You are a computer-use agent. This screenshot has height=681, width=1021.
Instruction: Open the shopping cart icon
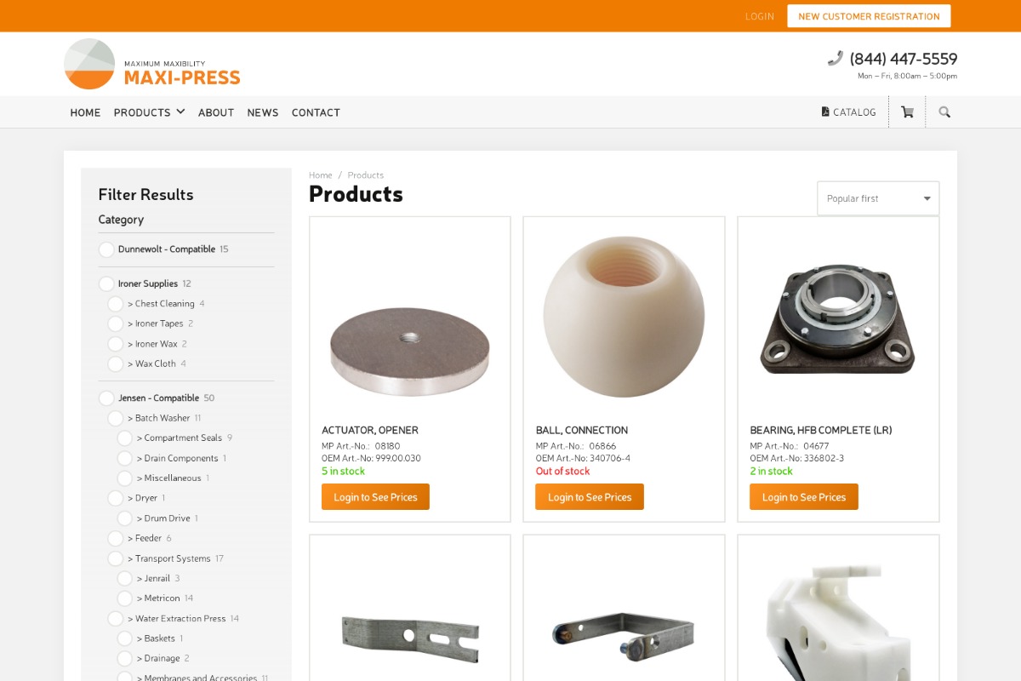(x=907, y=112)
